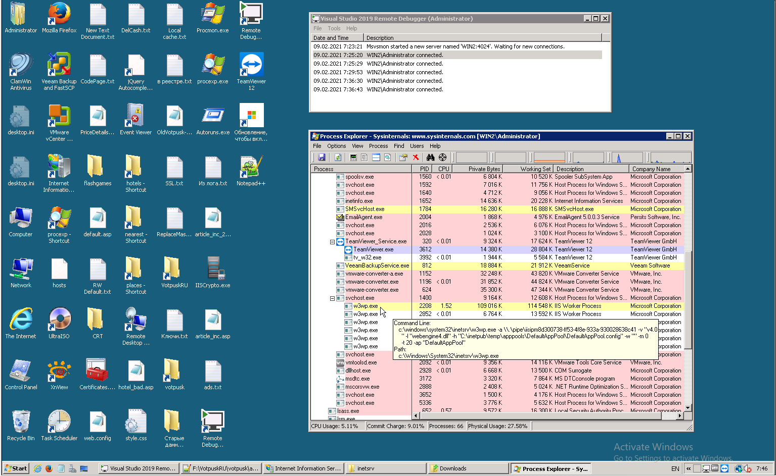
Task: Open the Notepad++ desktop icon
Action: pos(251,171)
